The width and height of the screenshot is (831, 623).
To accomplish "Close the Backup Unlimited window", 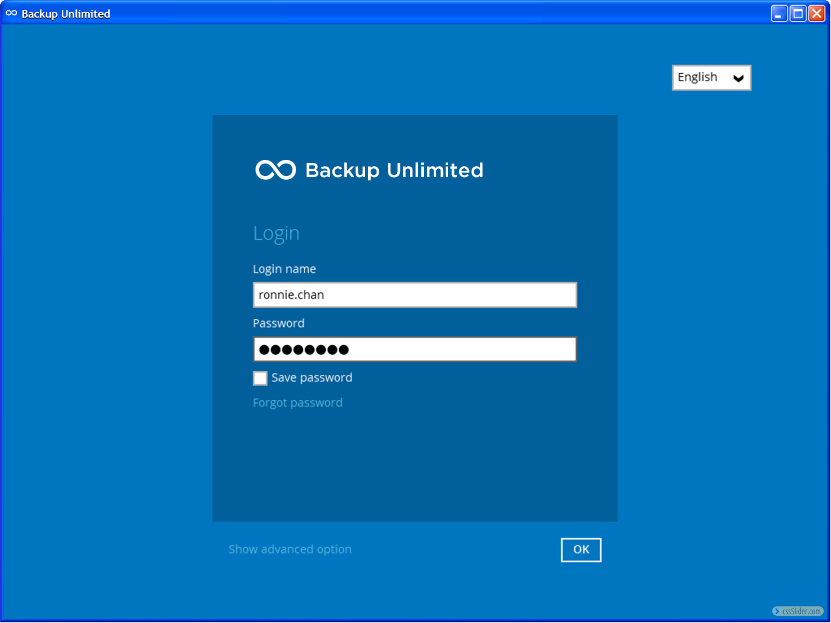I will tap(817, 13).
